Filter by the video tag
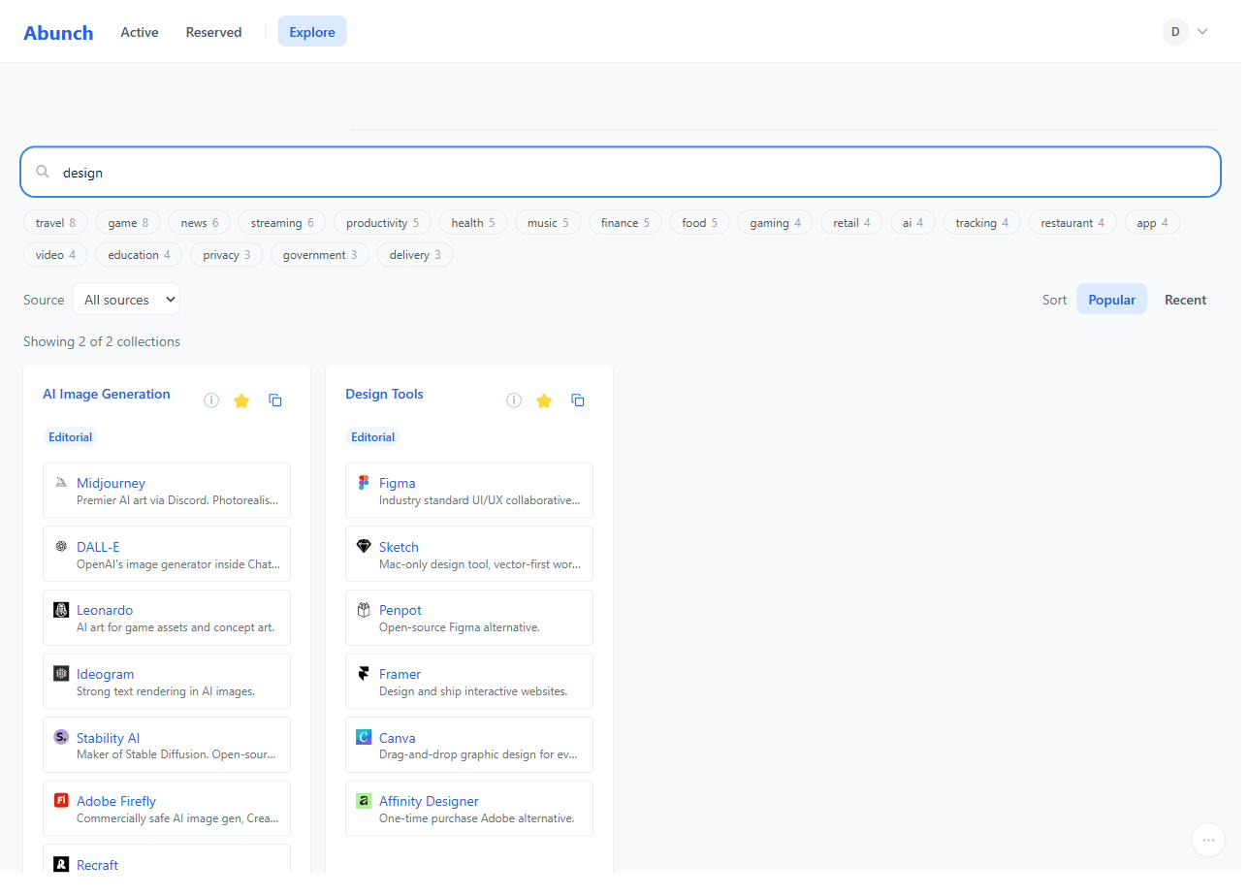1249x896 pixels. coord(55,255)
